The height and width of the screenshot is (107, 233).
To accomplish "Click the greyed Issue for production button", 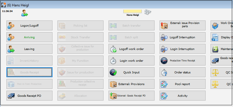I will 80,72.
